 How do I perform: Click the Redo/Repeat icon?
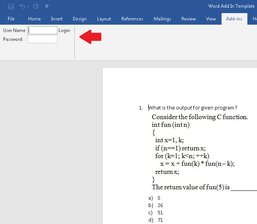point(35,7)
